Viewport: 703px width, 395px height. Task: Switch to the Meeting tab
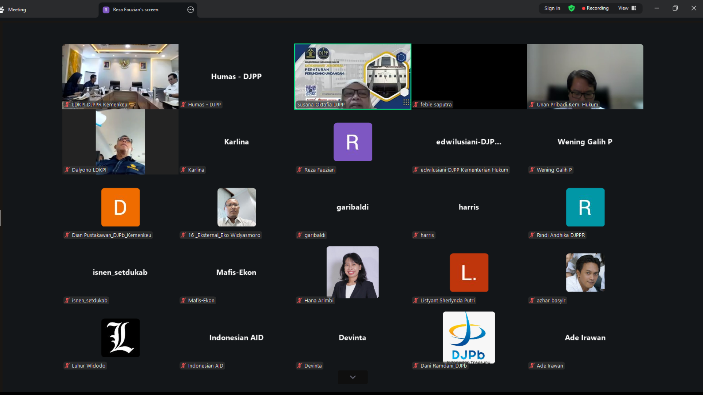click(17, 10)
